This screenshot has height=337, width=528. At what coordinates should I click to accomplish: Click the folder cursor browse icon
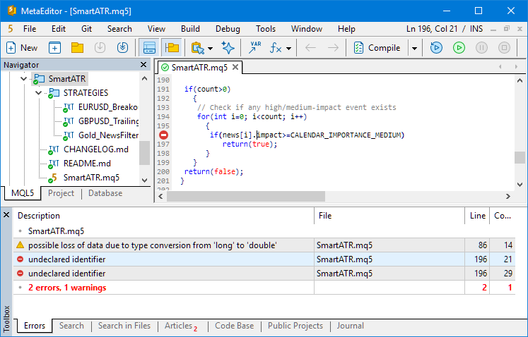coord(198,48)
